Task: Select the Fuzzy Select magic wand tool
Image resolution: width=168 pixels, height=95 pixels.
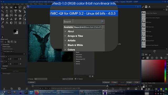Action: coord(2,11)
